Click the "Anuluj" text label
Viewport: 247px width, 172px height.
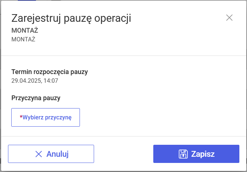point(58,154)
